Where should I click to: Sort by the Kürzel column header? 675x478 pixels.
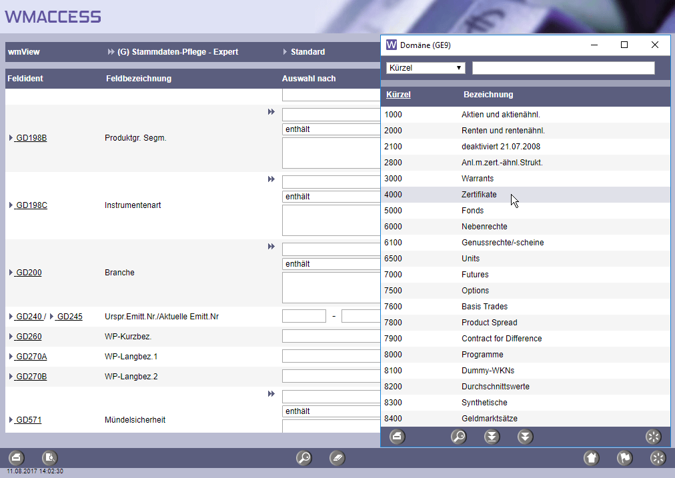coord(398,94)
